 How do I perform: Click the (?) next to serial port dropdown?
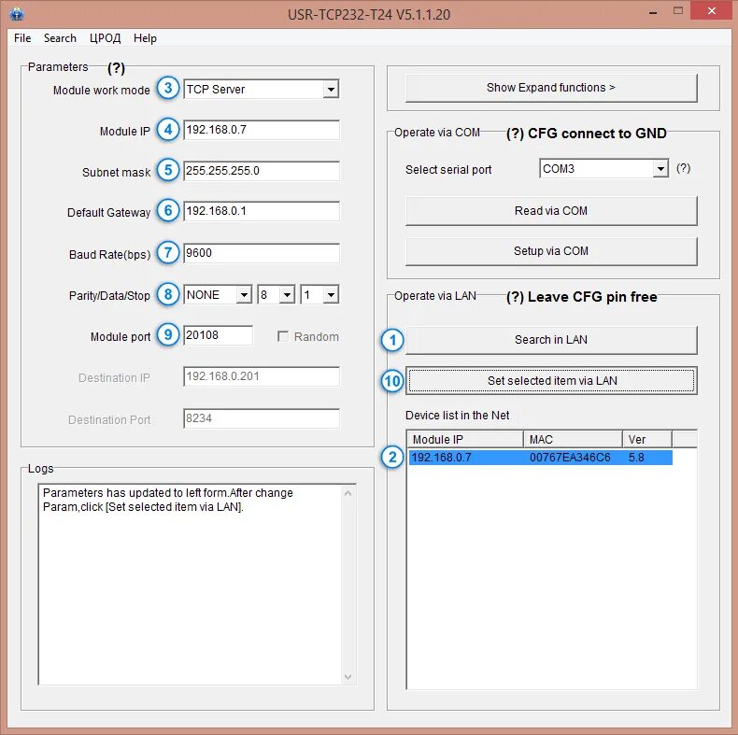(x=684, y=168)
